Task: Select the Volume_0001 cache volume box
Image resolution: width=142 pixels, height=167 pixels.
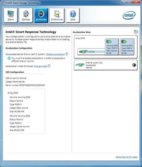Action: 127,47
